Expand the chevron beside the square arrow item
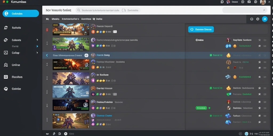 click(37, 53)
